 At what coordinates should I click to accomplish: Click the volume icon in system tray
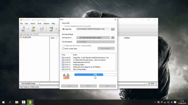click(168, 102)
